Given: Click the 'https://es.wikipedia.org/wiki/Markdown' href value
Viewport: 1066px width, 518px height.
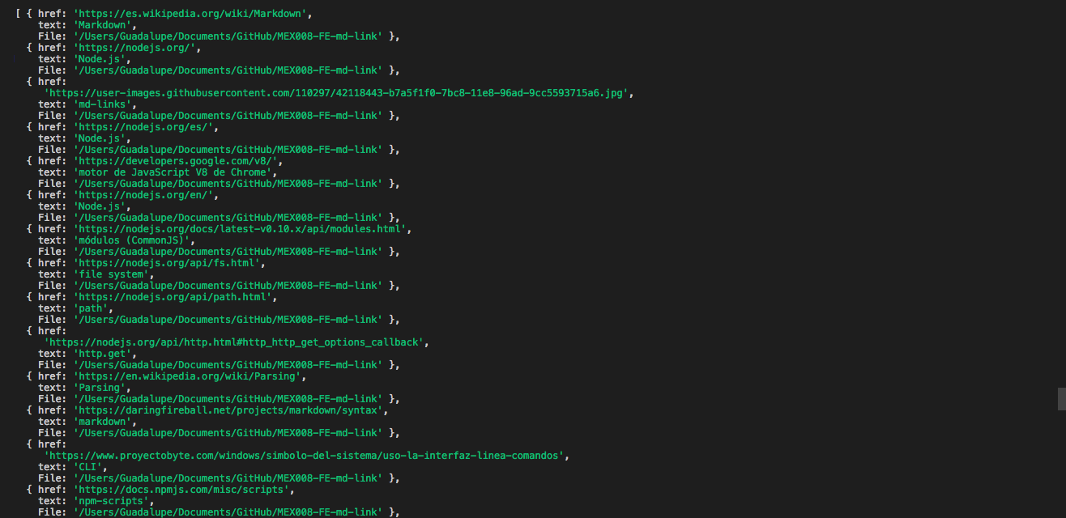Looking at the screenshot, I should point(193,14).
